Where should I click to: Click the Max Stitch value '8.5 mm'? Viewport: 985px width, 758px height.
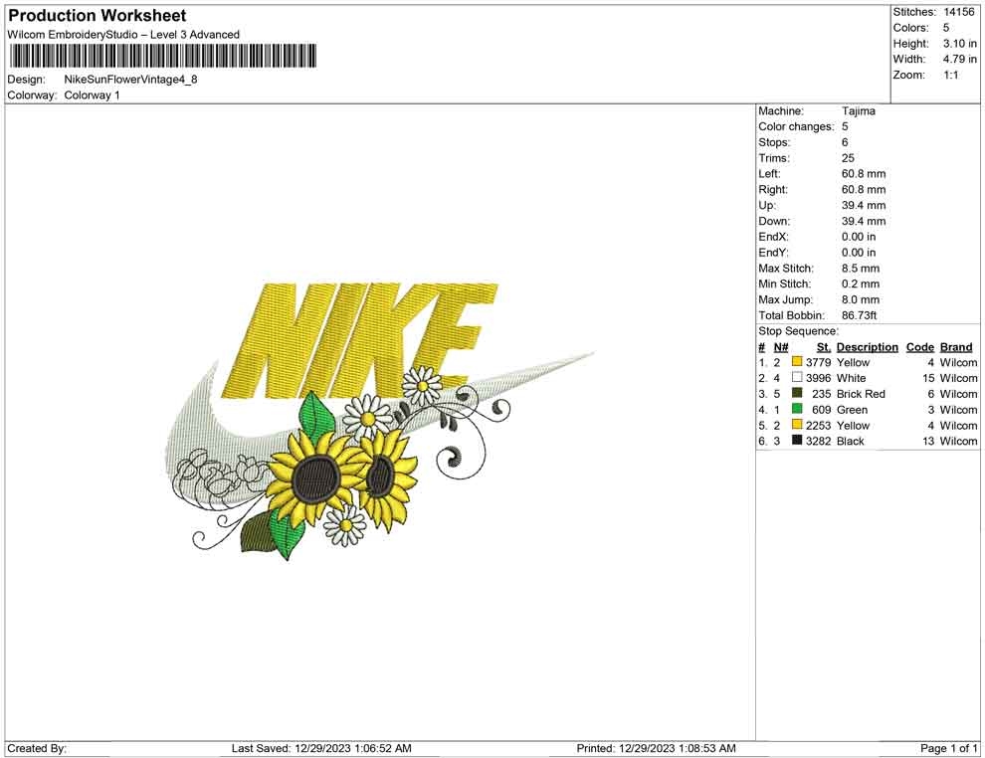[861, 269]
